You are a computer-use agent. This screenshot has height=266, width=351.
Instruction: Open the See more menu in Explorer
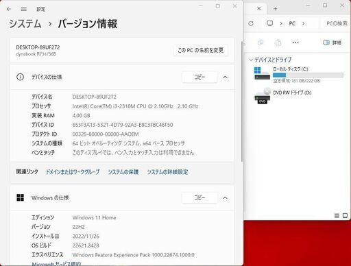(x=295, y=43)
